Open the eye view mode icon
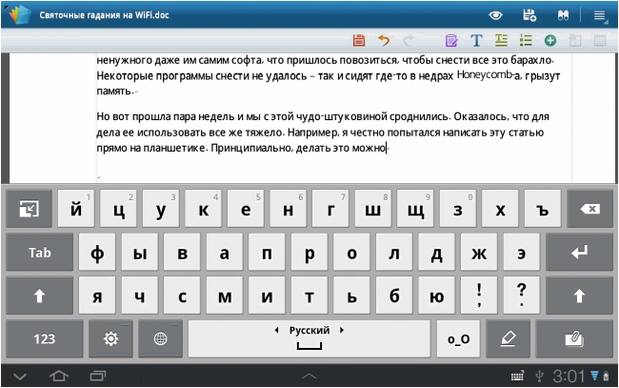Viewport: 619px width, 388px height. 495,15
